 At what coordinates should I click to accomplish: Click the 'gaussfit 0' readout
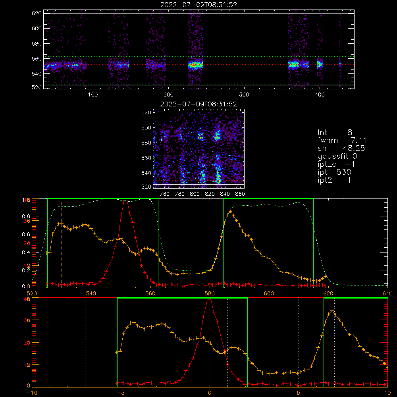click(337, 156)
